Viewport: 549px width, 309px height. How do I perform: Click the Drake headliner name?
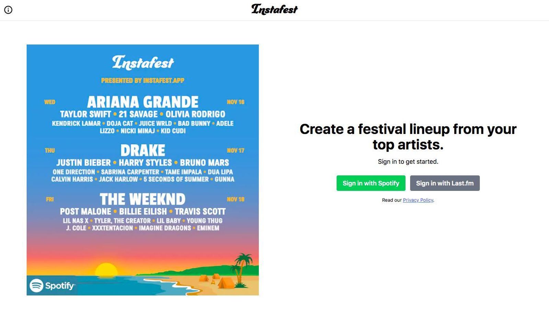pos(143,150)
